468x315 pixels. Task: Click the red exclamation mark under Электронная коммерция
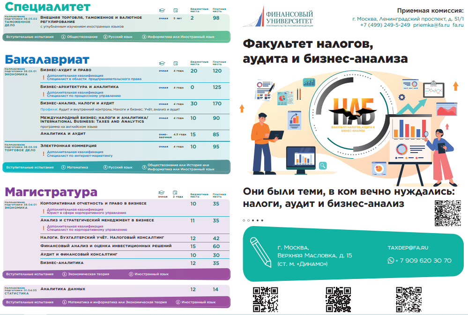pyautogui.click(x=44, y=154)
